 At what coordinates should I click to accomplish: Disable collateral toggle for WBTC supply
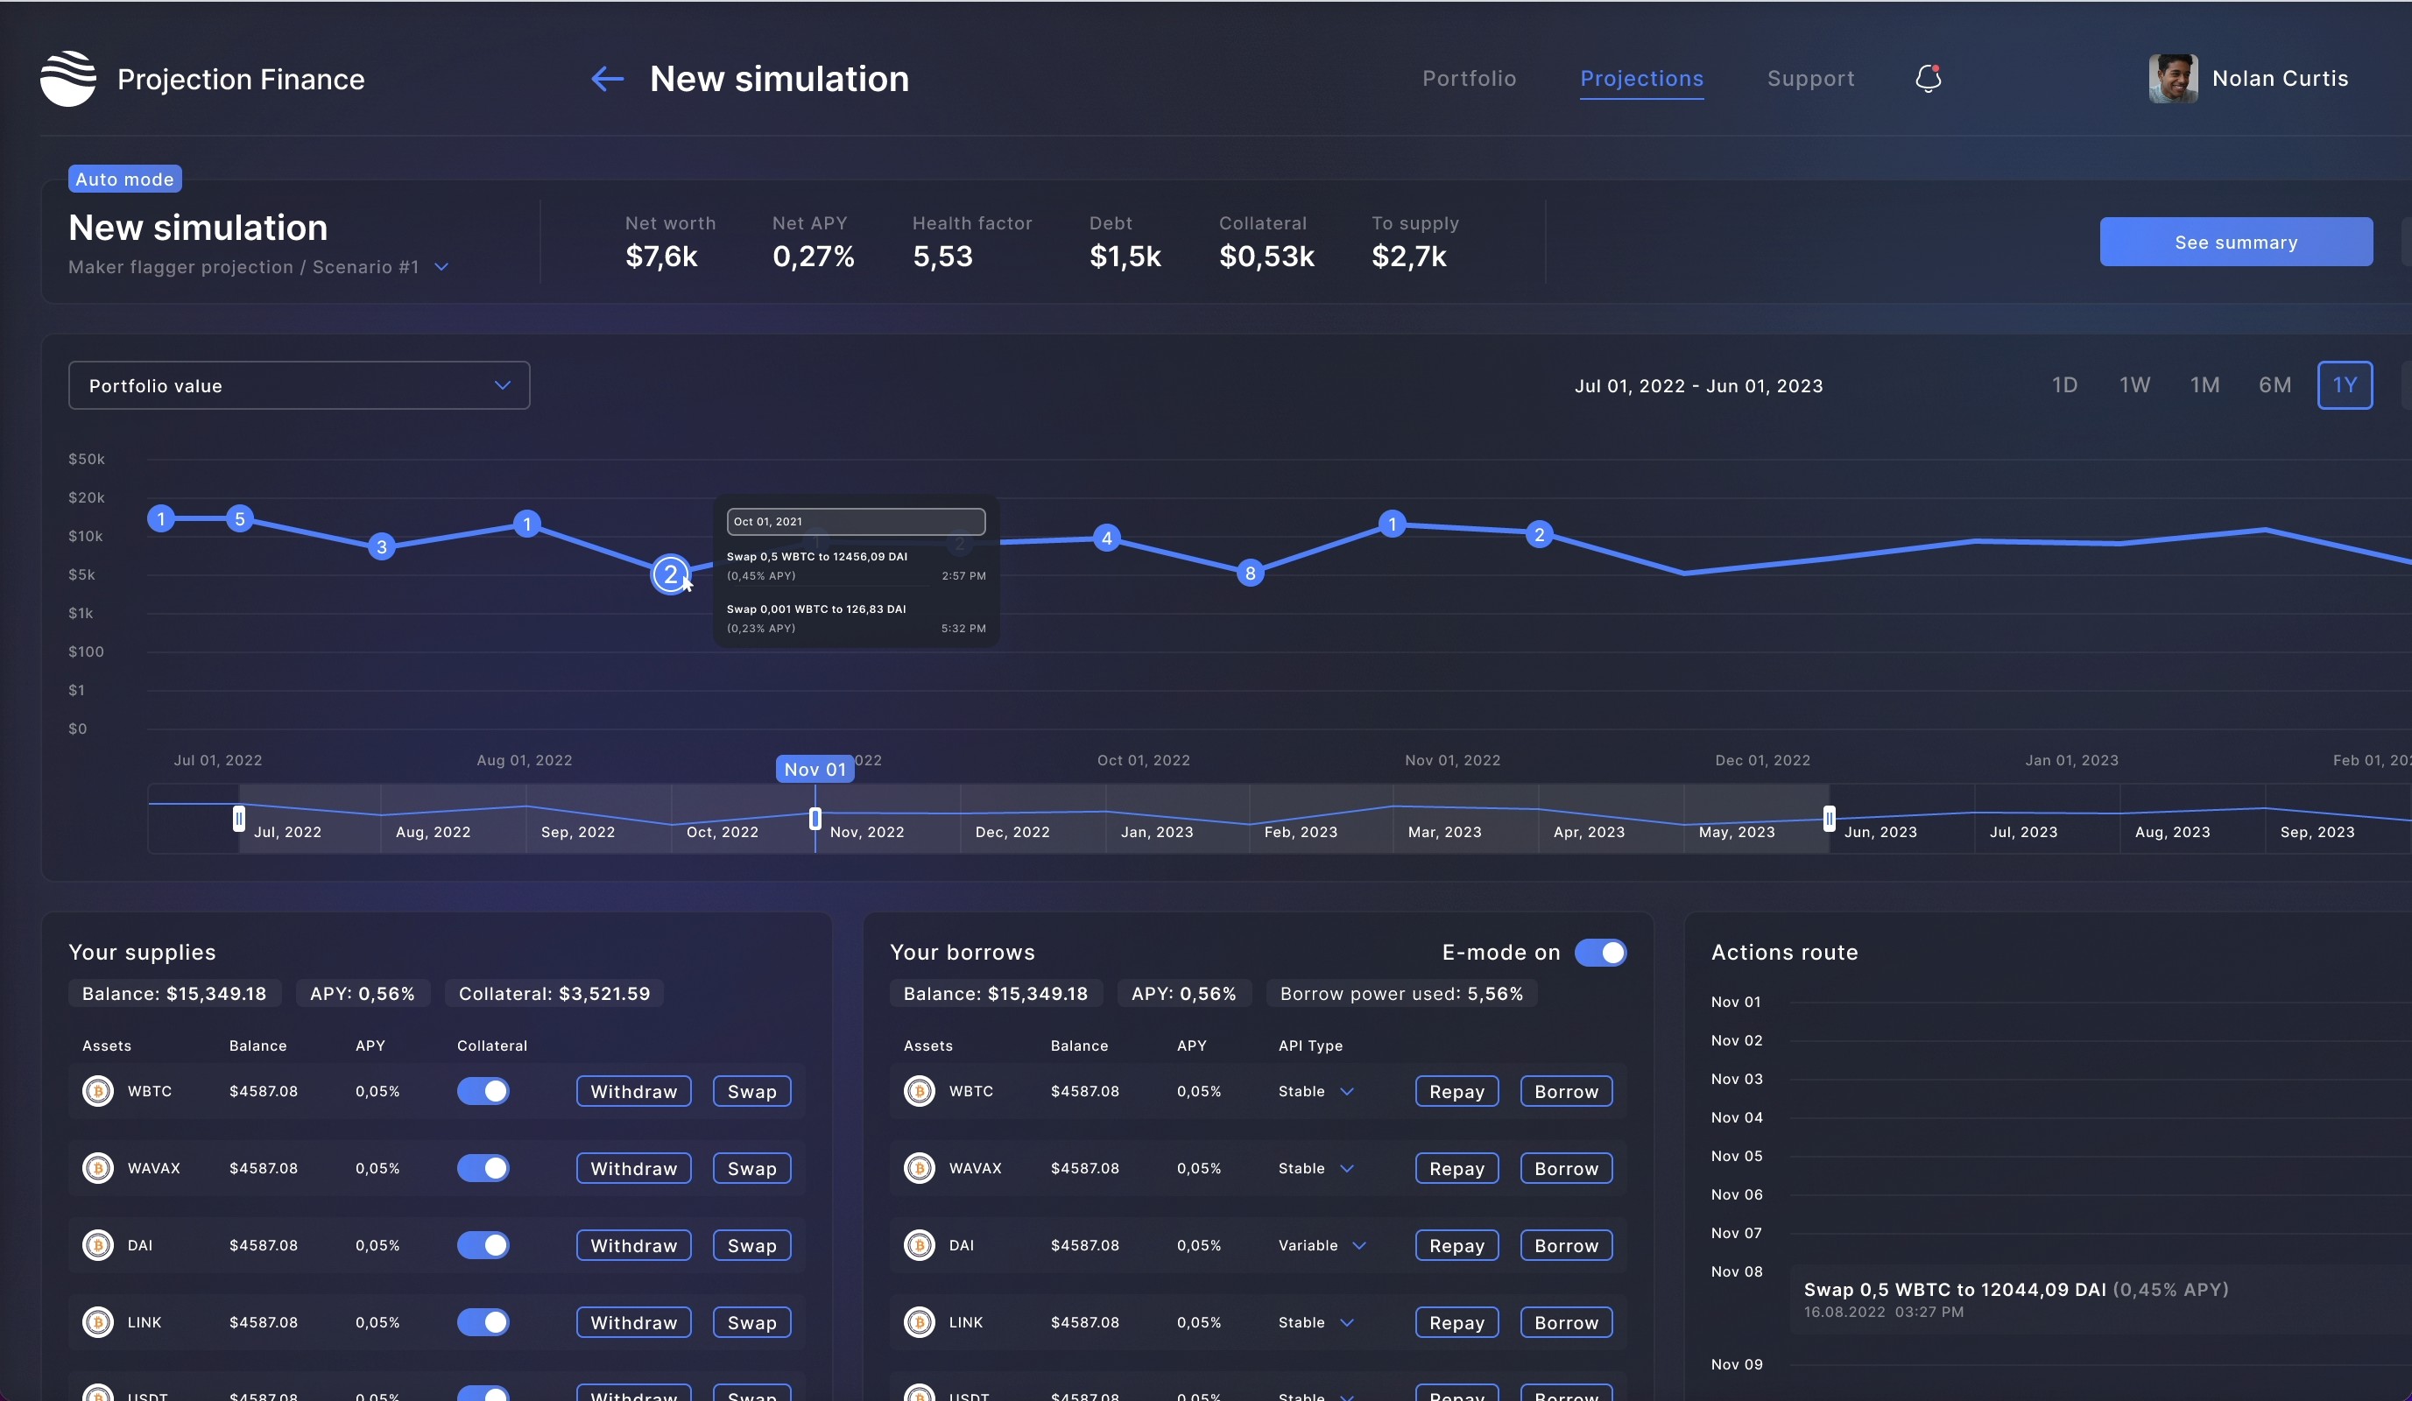[483, 1091]
